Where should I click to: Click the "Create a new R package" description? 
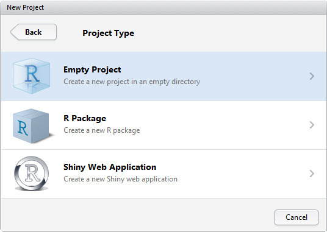tap(101, 130)
